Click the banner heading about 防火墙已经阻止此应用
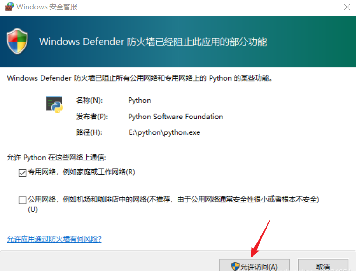This screenshot has width=356, height=271. click(x=153, y=42)
